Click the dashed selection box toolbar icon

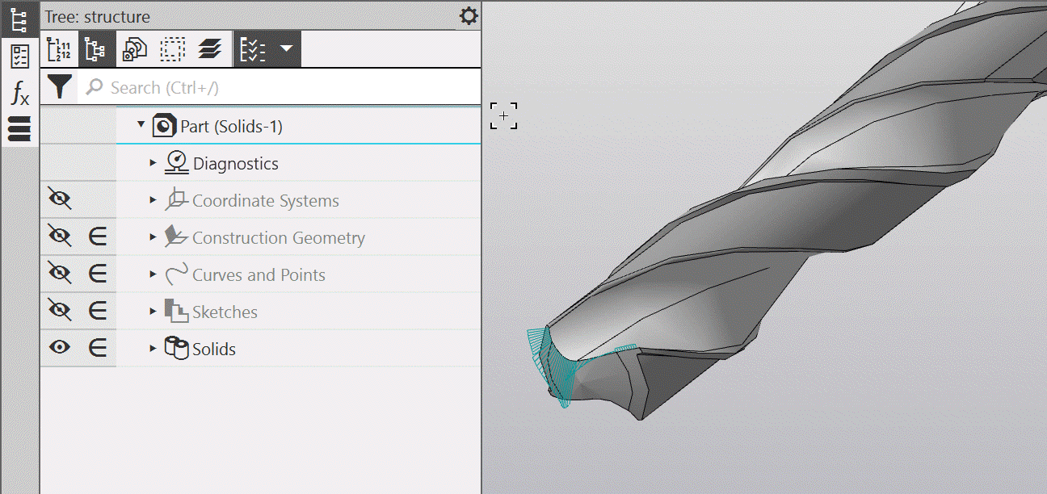(171, 50)
